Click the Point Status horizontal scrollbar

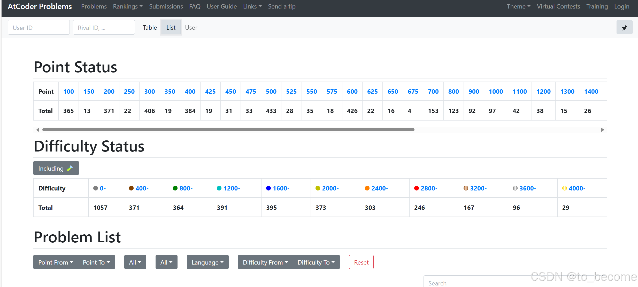228,130
